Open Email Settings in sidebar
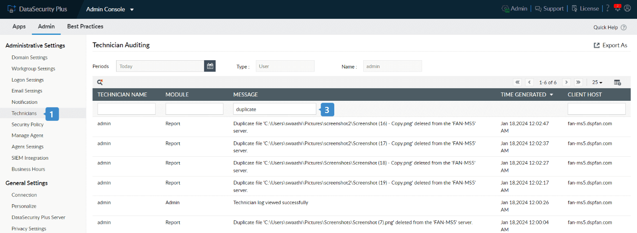 coord(27,91)
